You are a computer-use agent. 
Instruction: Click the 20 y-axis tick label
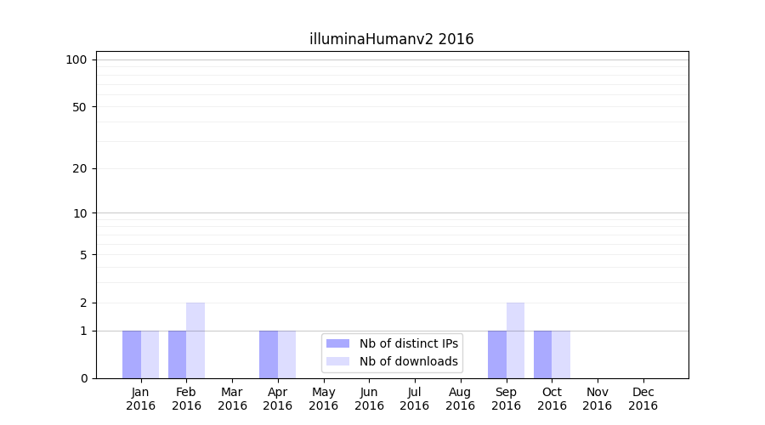click(x=80, y=168)
